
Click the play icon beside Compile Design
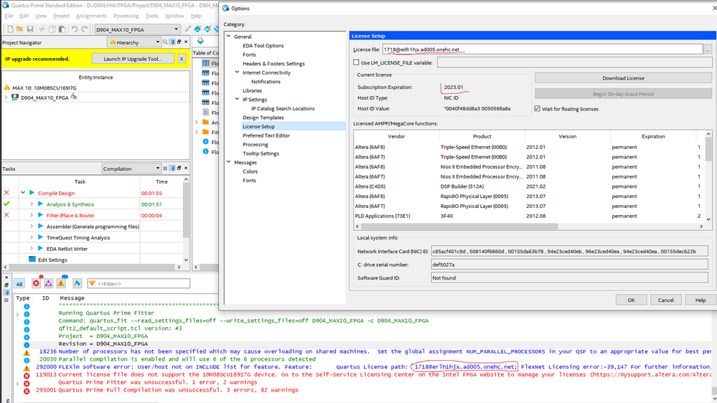tap(32, 193)
